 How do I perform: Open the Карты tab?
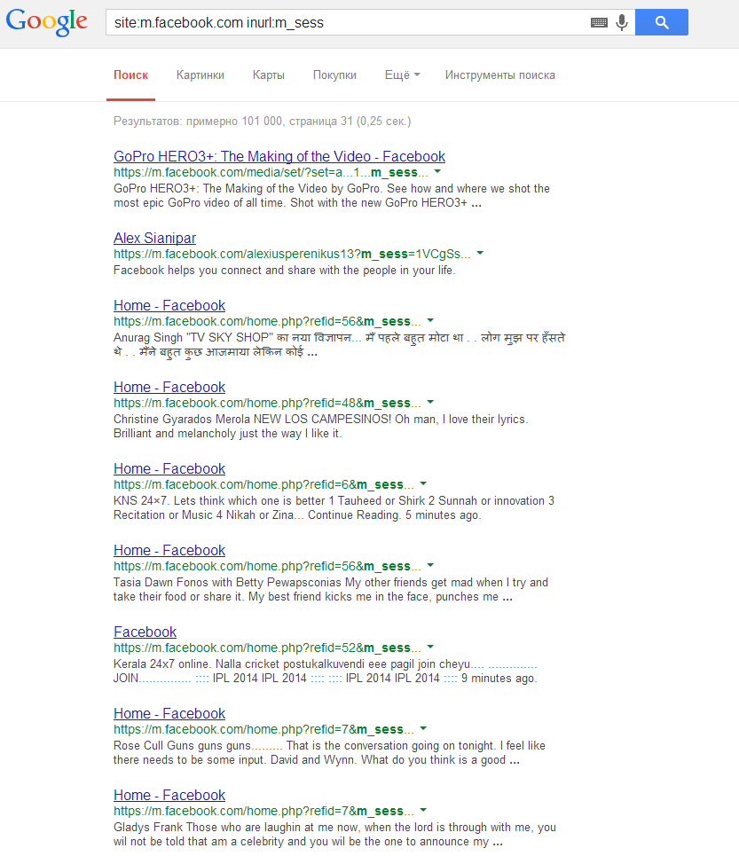[269, 75]
